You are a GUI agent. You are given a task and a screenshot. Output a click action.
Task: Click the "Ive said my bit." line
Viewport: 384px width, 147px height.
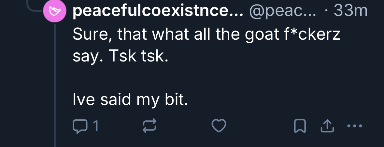[130, 100]
